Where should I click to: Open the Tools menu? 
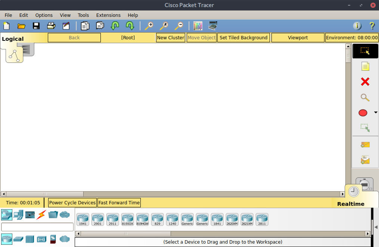(x=83, y=15)
